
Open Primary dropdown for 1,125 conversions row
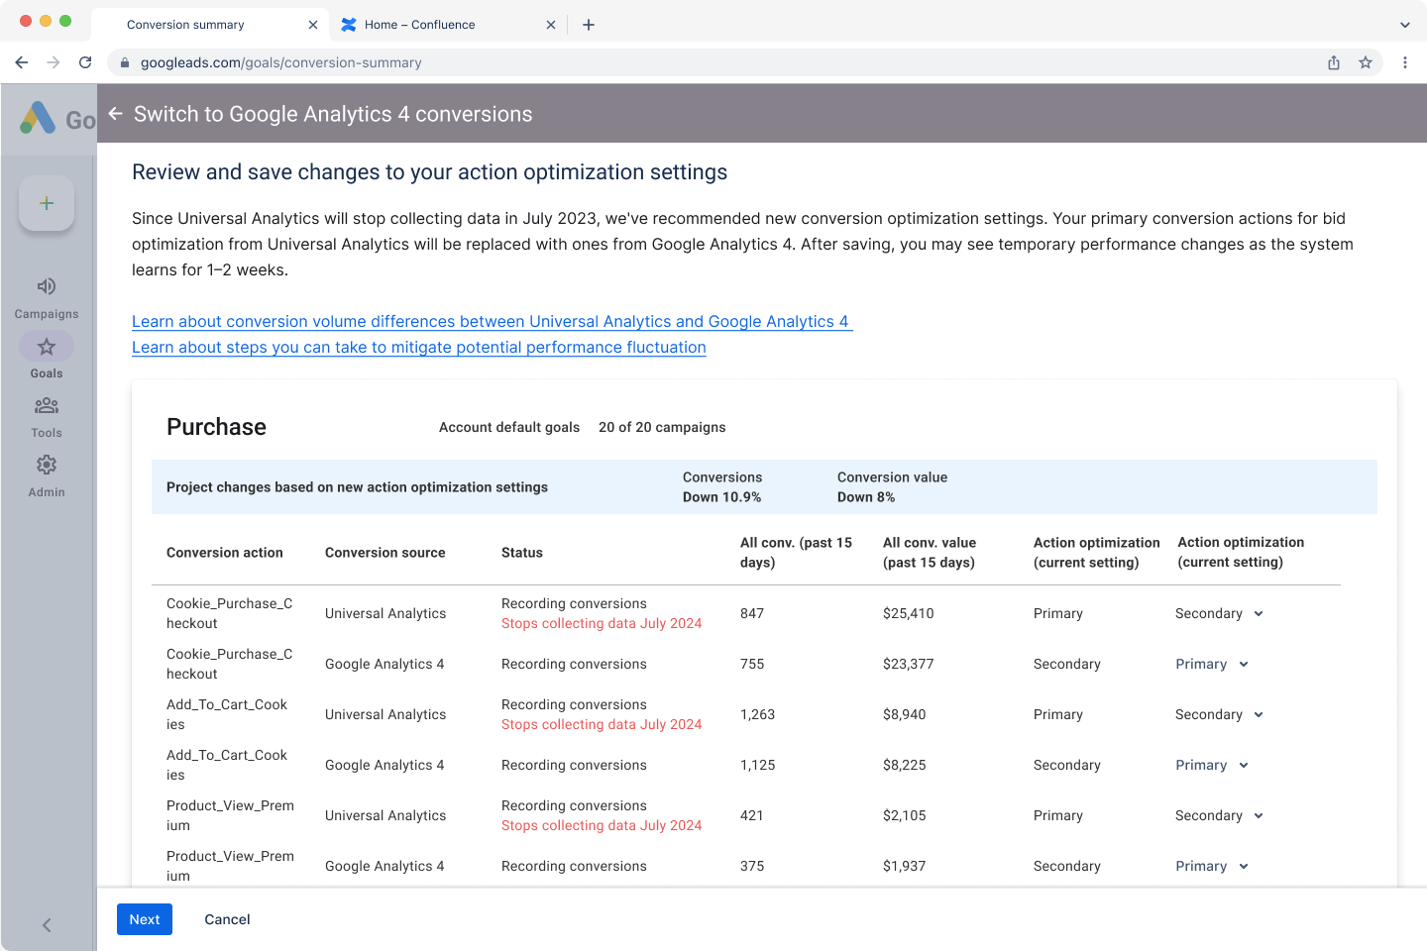(x=1212, y=765)
